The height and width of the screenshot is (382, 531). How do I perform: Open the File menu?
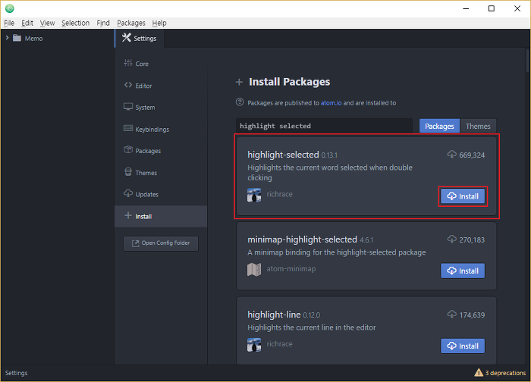coord(9,23)
